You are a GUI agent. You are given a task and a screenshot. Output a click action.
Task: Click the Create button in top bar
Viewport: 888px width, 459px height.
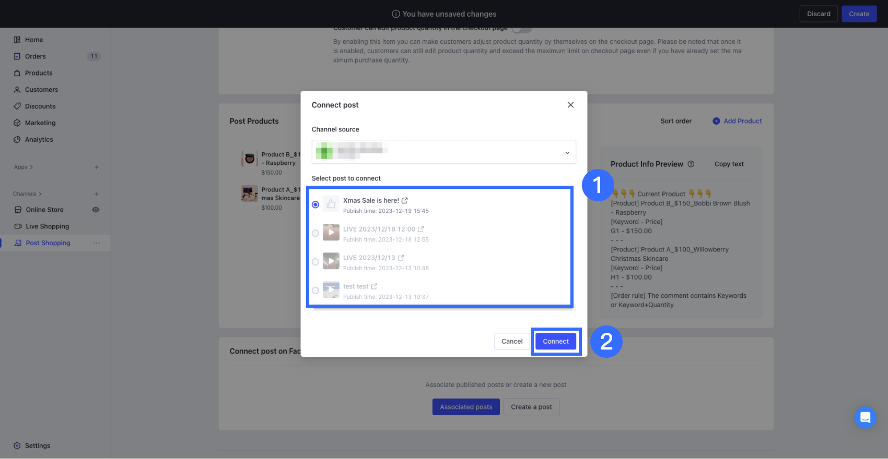click(x=859, y=14)
